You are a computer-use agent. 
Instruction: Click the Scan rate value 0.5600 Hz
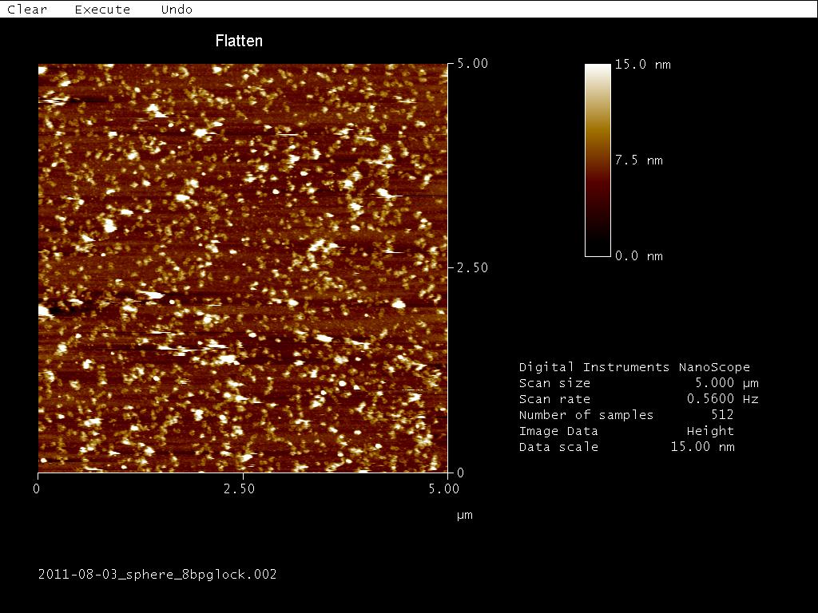pos(722,399)
